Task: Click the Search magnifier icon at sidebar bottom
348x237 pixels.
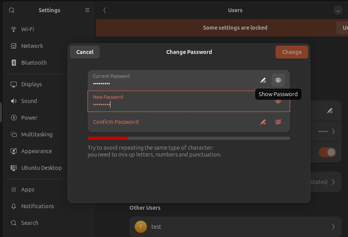Action: click(14, 223)
